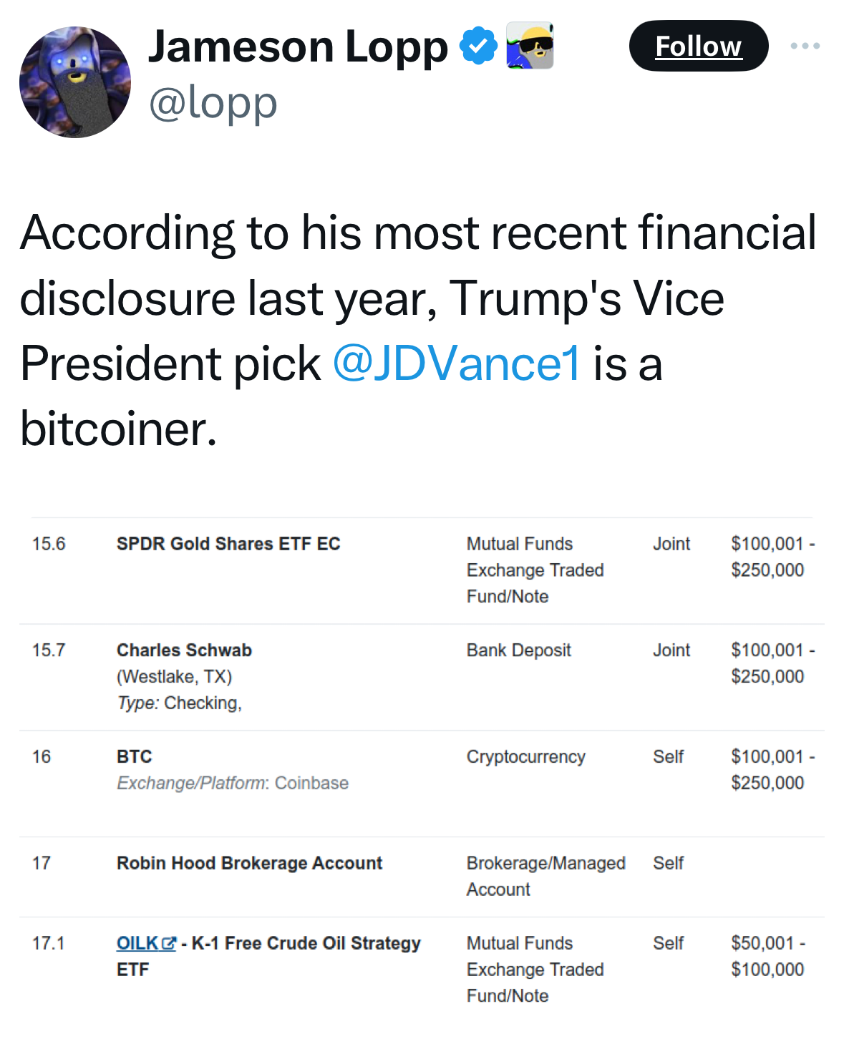The height and width of the screenshot is (1039, 844).
Task: Click the Charles Schwab row title
Action: tap(184, 650)
